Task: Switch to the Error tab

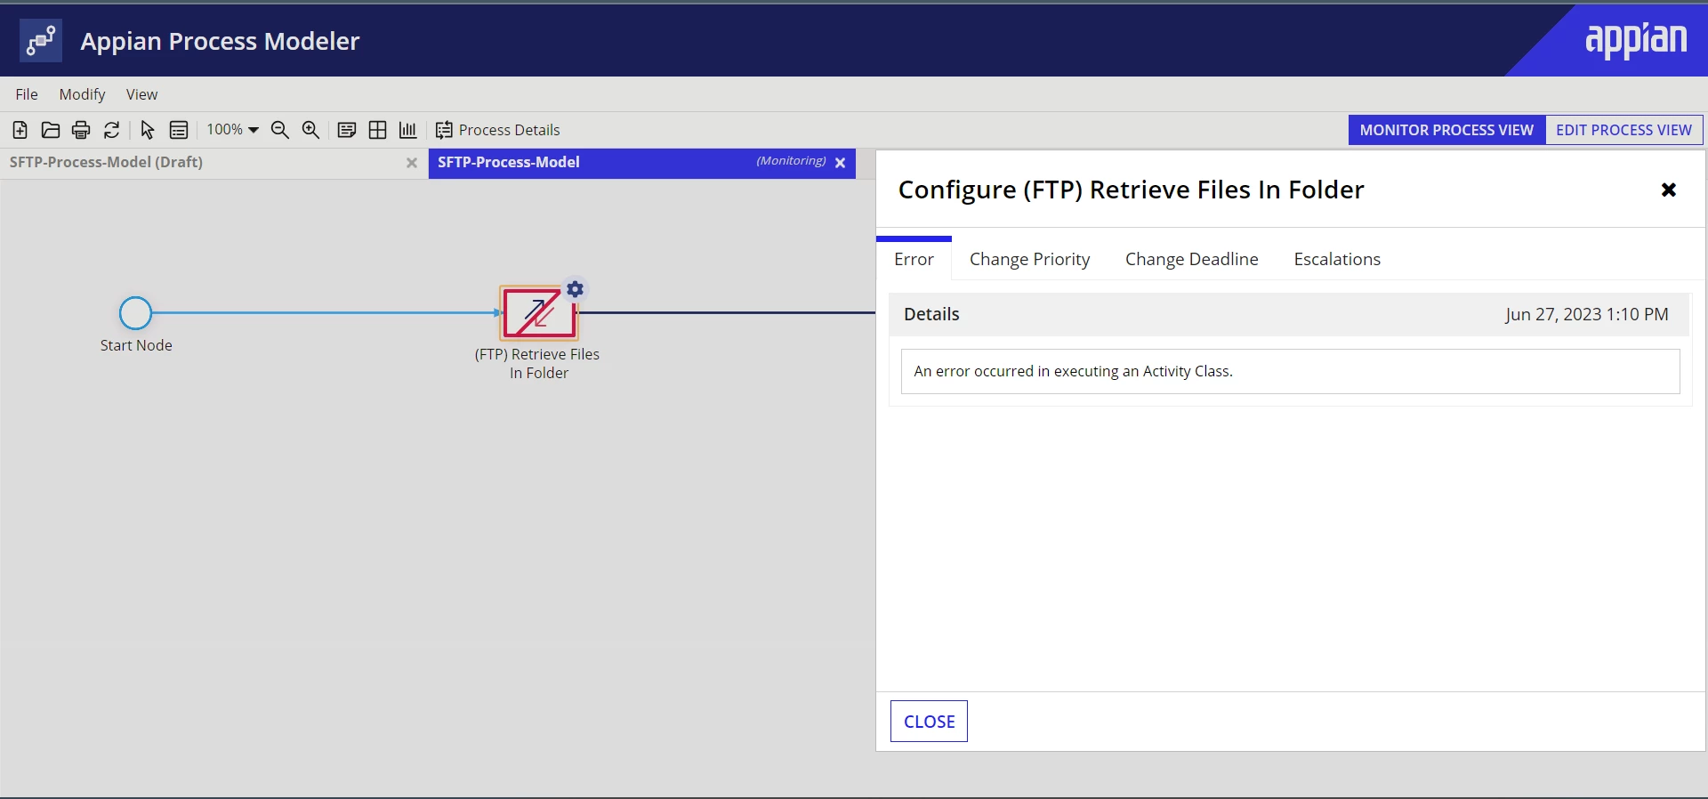Action: [x=914, y=259]
